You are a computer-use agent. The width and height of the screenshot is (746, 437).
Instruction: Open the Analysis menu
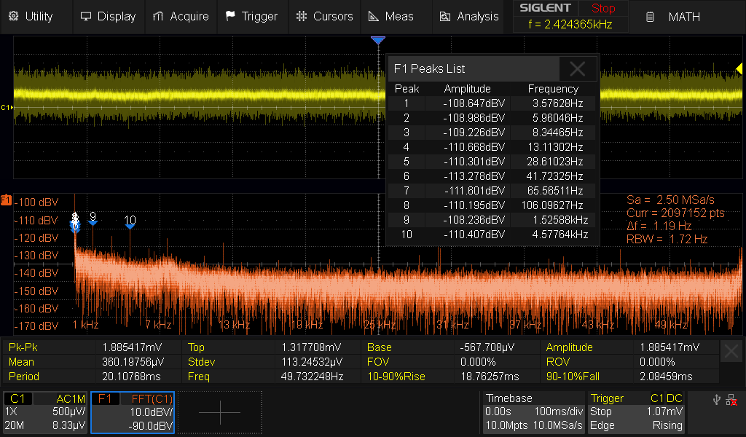tap(468, 16)
